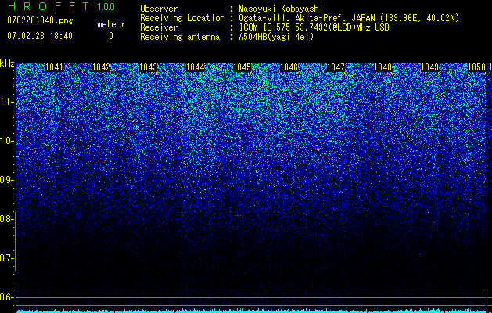This screenshot has width=492, height=313.
Task: Click the 1.1 kHz axis label
Action: pos(5,102)
